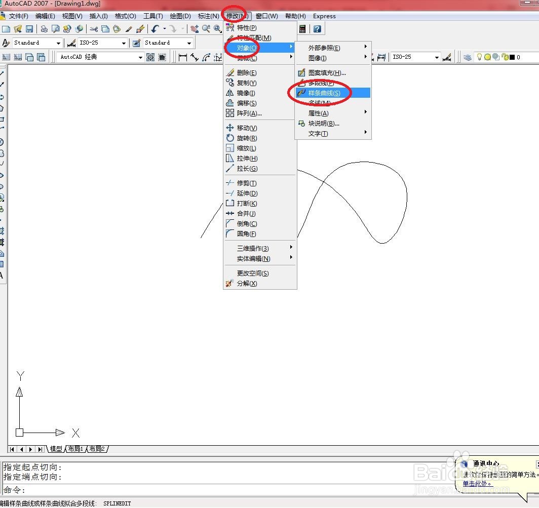Toggle layer 0 lock padlock icon
539x508 pixels.
click(x=504, y=57)
